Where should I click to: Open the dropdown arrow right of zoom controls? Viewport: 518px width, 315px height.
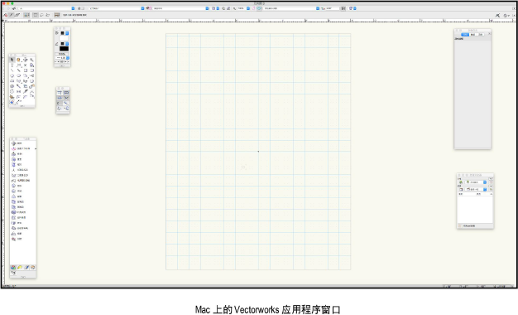[x=318, y=8]
